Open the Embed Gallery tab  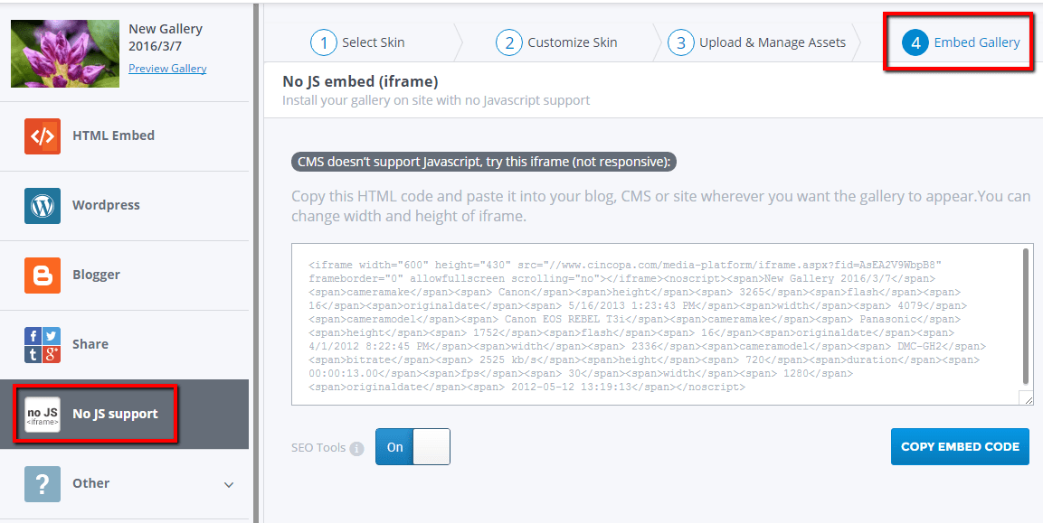978,42
